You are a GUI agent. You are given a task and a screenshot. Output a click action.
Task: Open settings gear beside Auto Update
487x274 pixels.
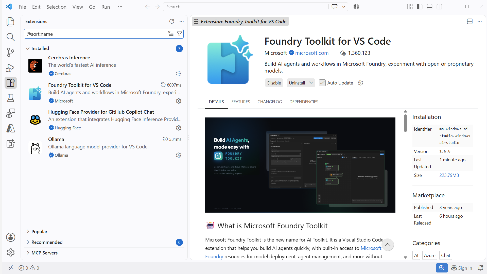pyautogui.click(x=360, y=83)
